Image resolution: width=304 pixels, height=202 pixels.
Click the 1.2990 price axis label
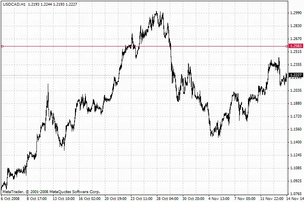coord(295,13)
